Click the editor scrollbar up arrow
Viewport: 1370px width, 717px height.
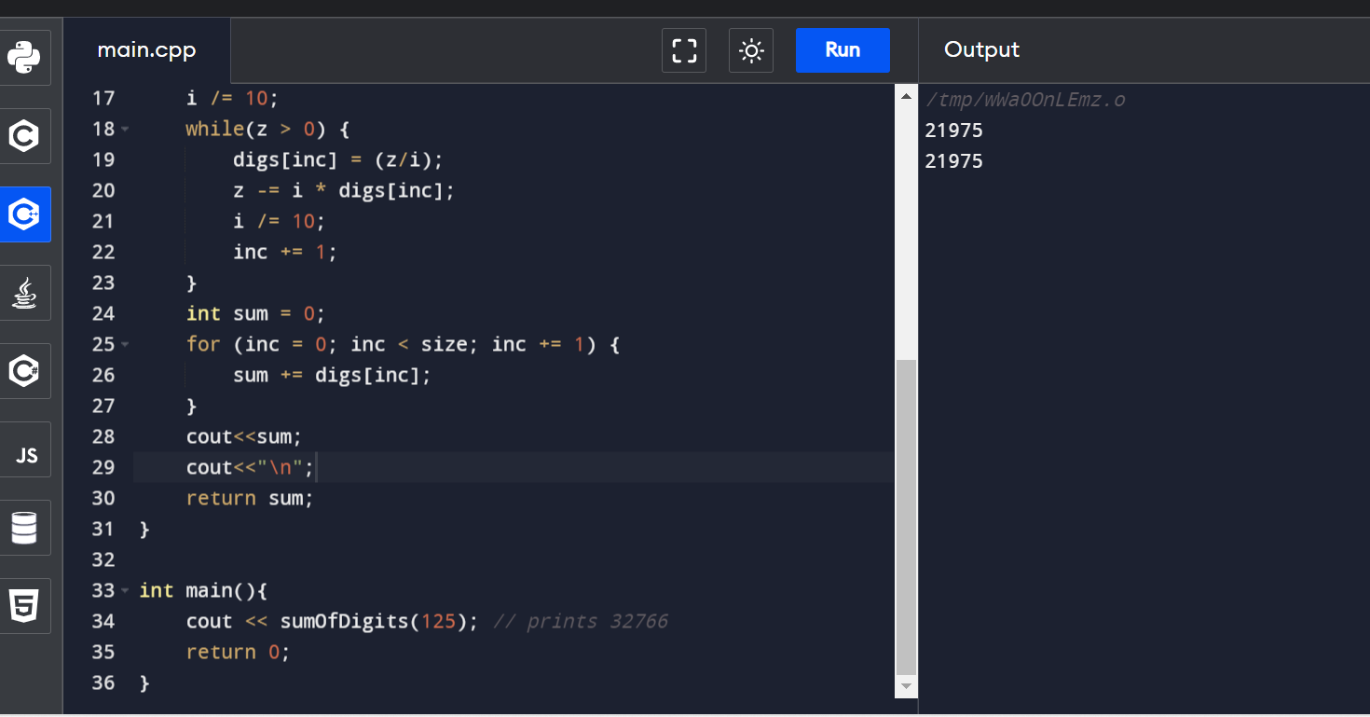906,95
